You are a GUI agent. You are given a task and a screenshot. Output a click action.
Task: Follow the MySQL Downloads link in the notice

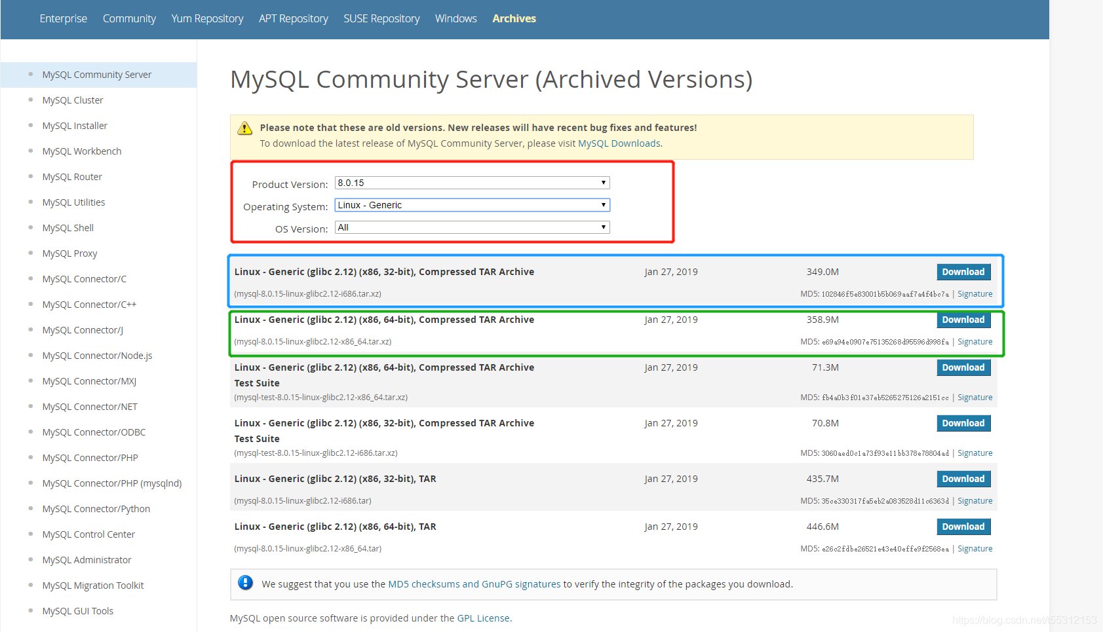point(619,143)
